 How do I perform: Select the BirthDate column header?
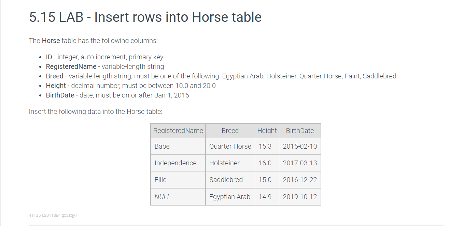(300, 131)
